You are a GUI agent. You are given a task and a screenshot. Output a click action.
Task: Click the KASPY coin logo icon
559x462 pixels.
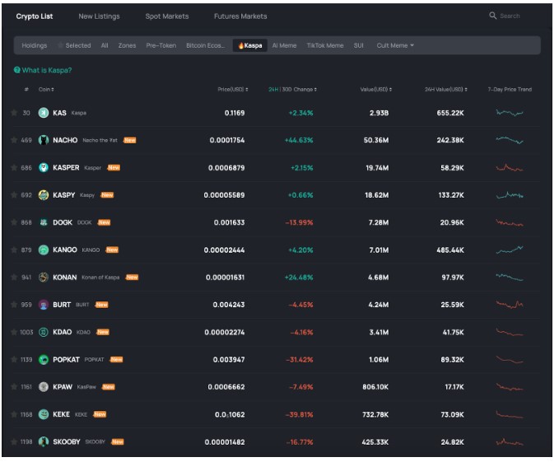click(x=44, y=195)
